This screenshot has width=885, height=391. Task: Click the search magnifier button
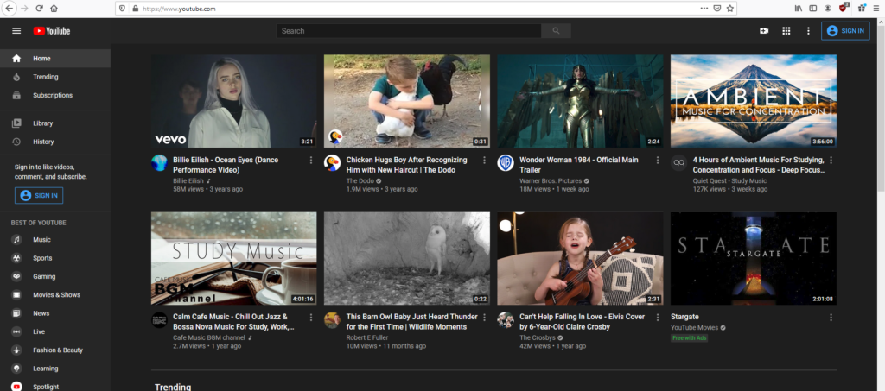[x=556, y=31]
